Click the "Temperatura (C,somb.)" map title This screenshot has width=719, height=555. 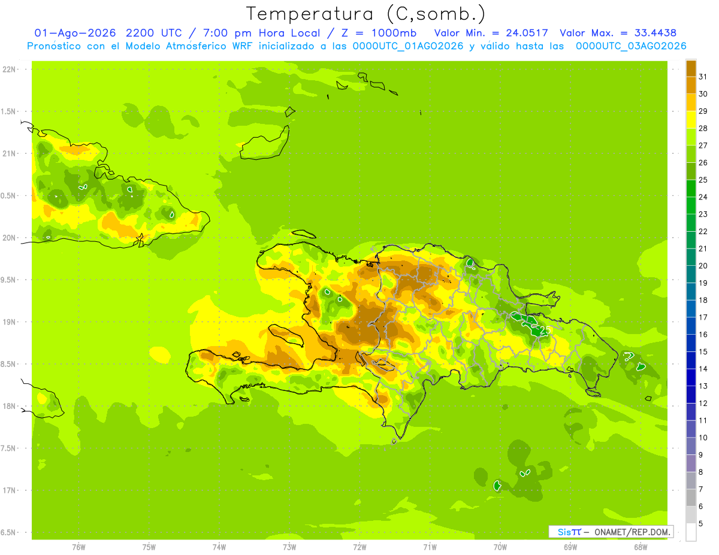[365, 14]
